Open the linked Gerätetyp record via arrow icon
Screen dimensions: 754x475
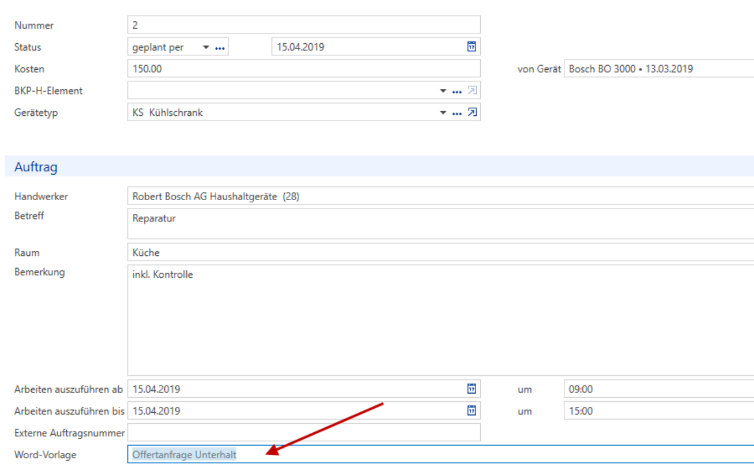472,112
